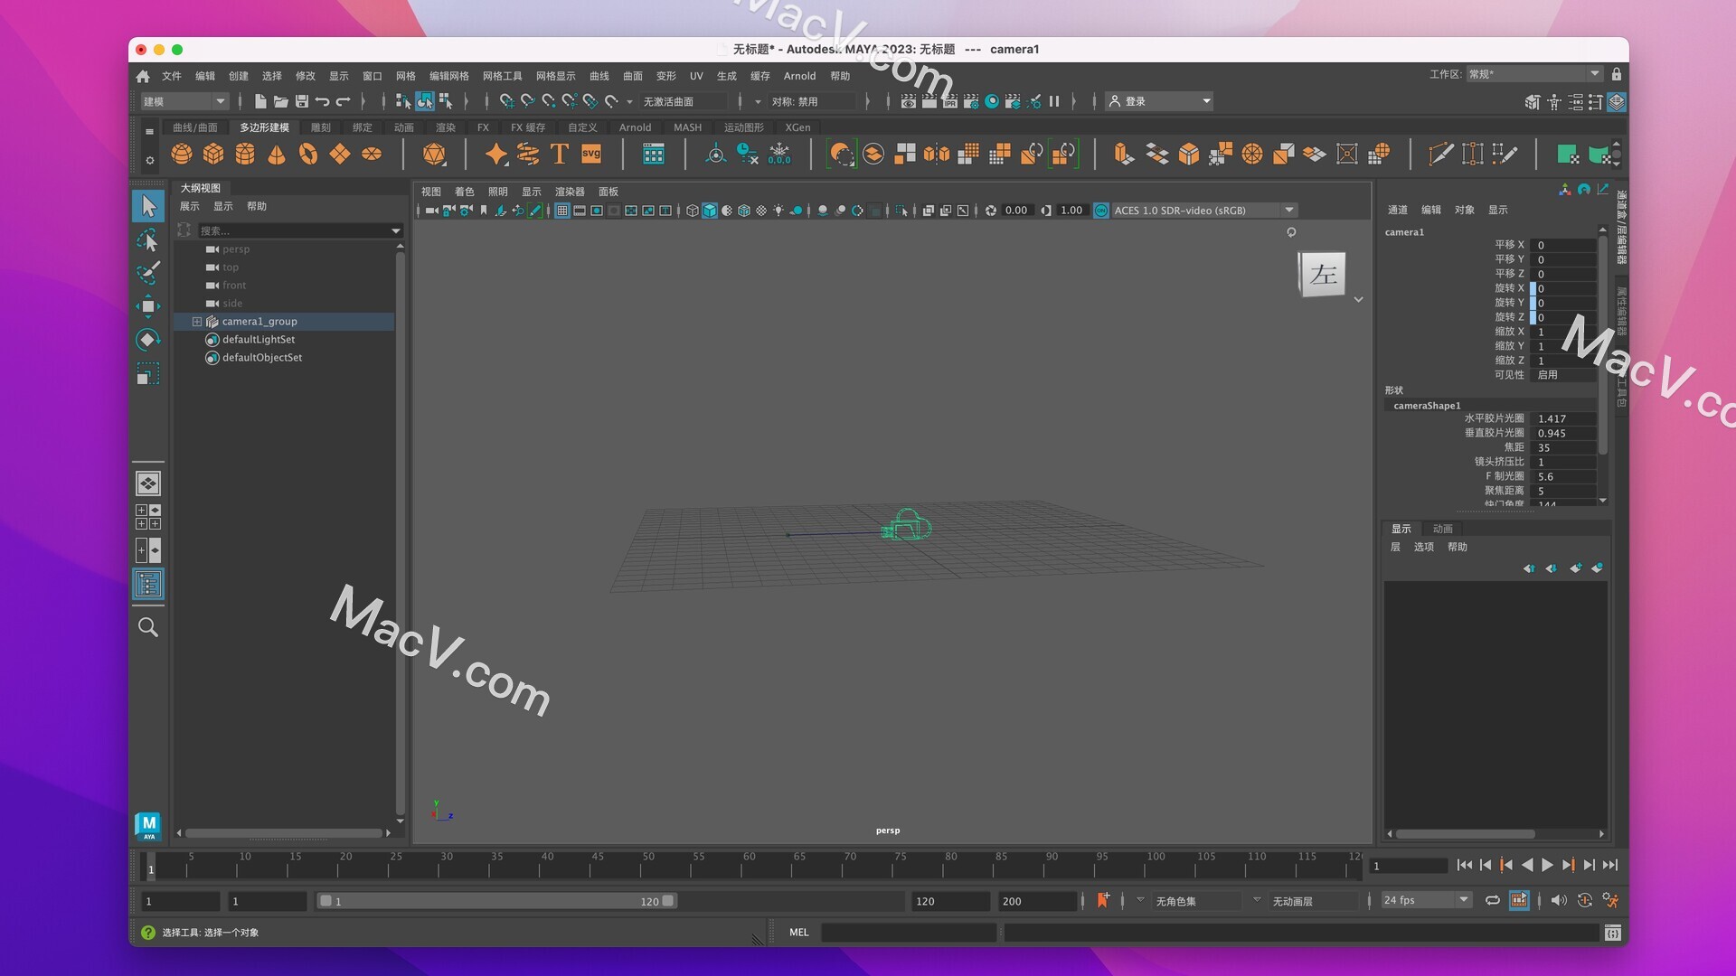Save the scene with disk icon
Image resolution: width=1736 pixels, height=976 pixels.
(302, 101)
